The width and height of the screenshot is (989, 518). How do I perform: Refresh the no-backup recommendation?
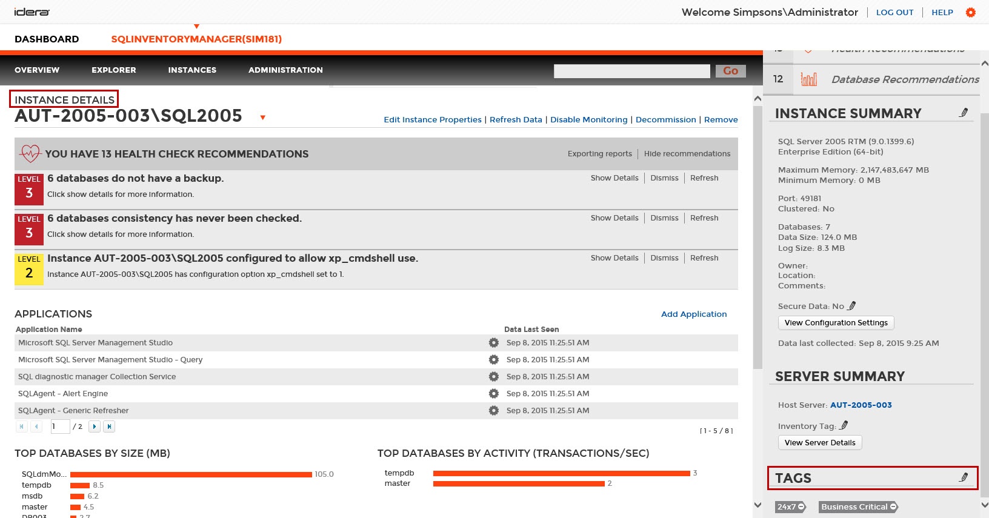pyautogui.click(x=704, y=178)
